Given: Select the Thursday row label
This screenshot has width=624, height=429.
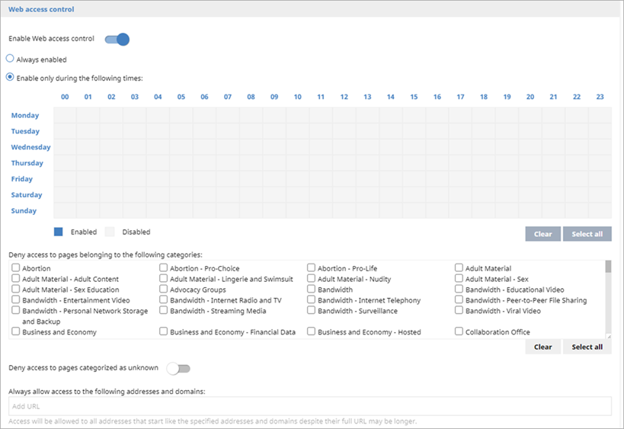Looking at the screenshot, I should pyautogui.click(x=27, y=163).
